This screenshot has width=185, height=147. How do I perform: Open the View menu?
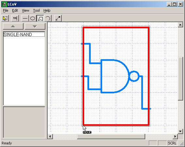tap(25, 11)
